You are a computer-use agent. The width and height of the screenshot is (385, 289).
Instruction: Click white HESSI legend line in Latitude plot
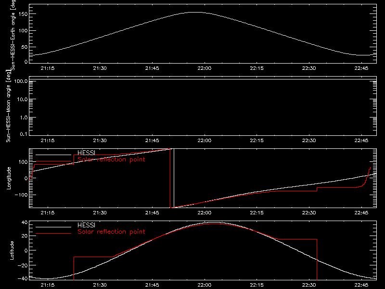point(53,227)
